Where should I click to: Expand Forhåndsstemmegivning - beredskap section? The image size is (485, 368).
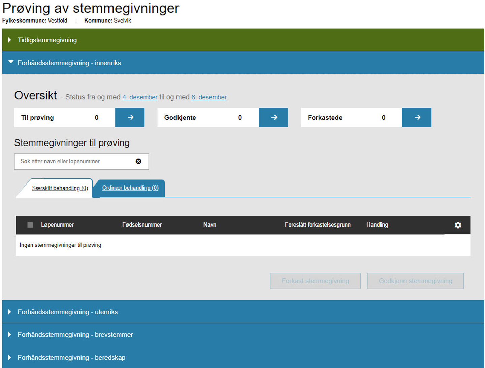[71, 358]
